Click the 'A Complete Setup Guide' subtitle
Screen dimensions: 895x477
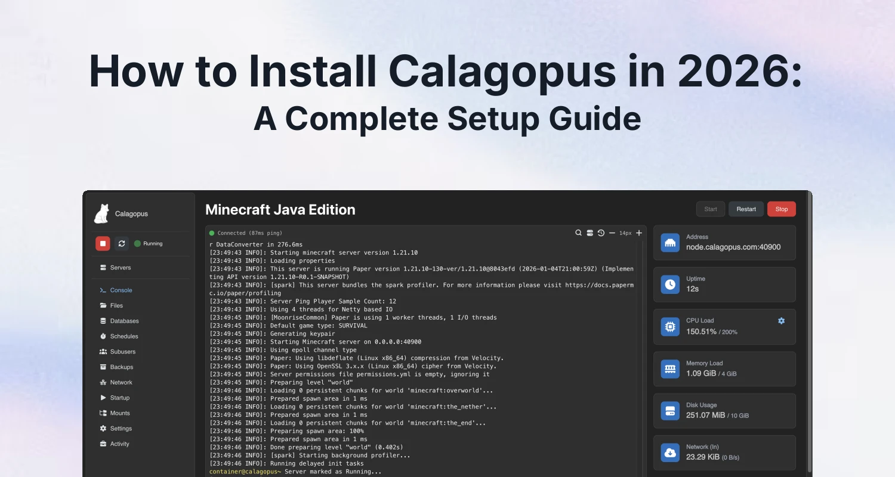[447, 118]
